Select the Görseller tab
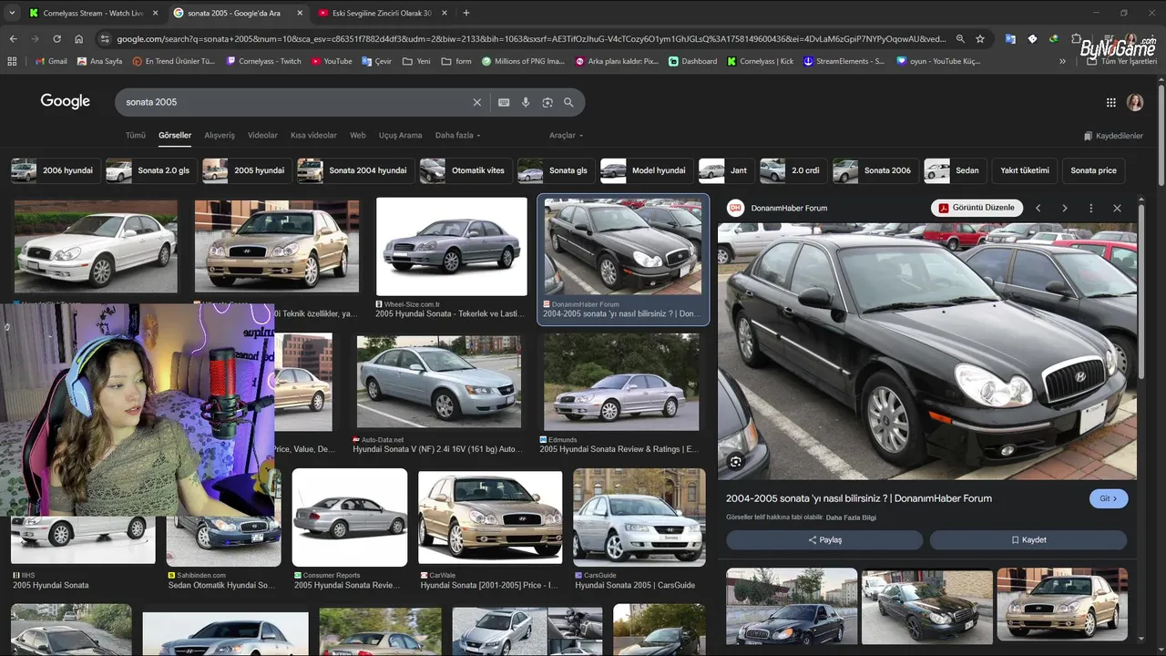The width and height of the screenshot is (1166, 656). pos(175,135)
